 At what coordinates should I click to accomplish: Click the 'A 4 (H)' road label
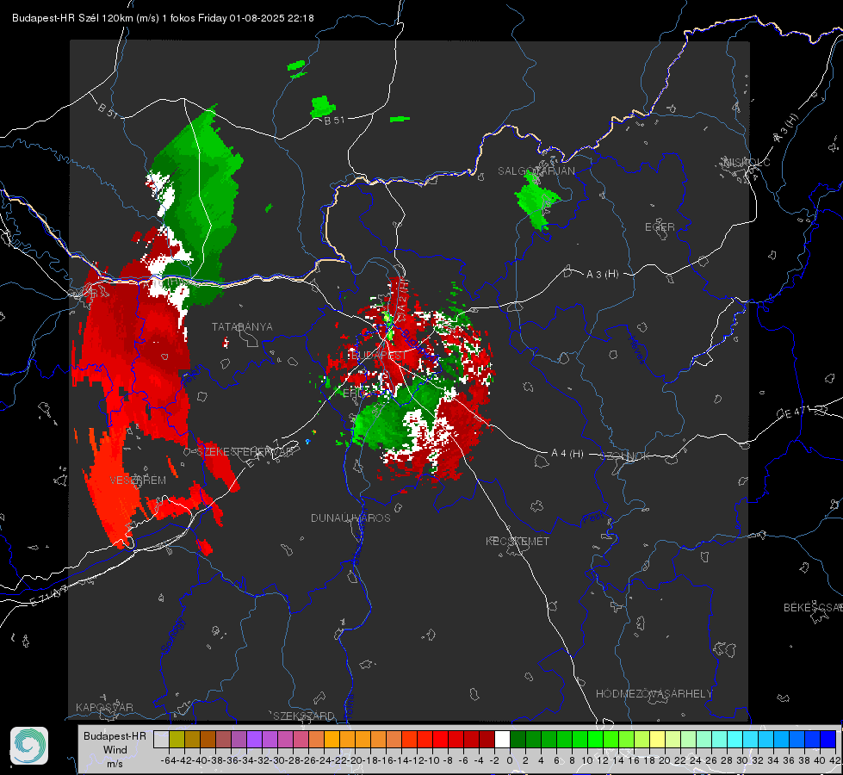[567, 454]
